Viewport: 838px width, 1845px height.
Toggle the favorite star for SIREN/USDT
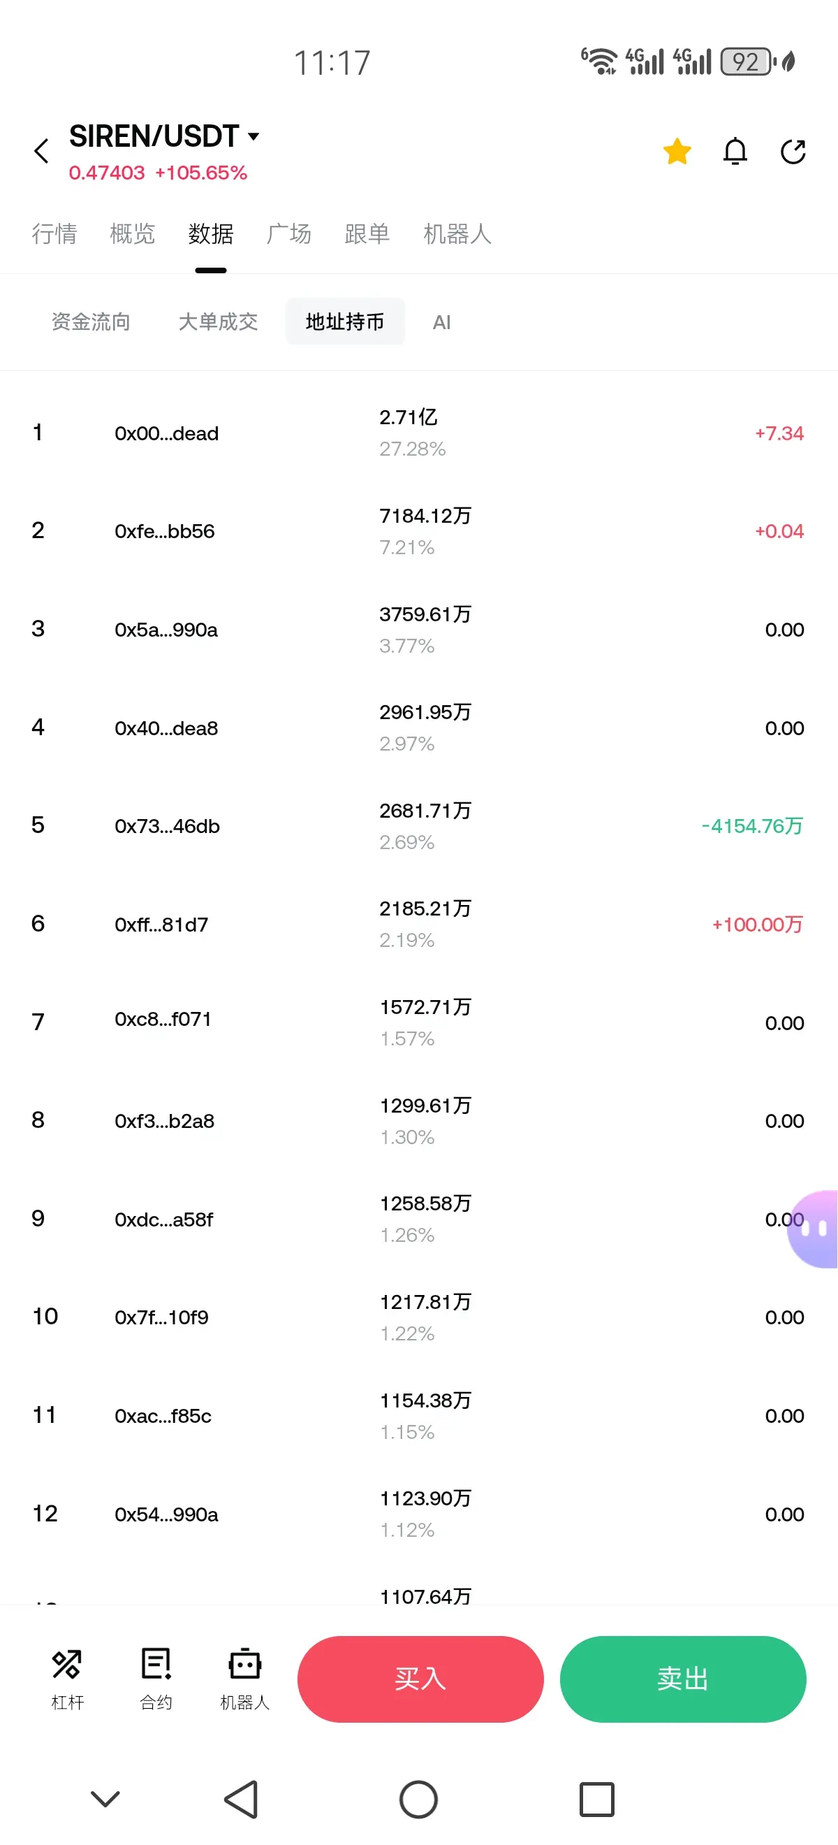click(x=676, y=151)
